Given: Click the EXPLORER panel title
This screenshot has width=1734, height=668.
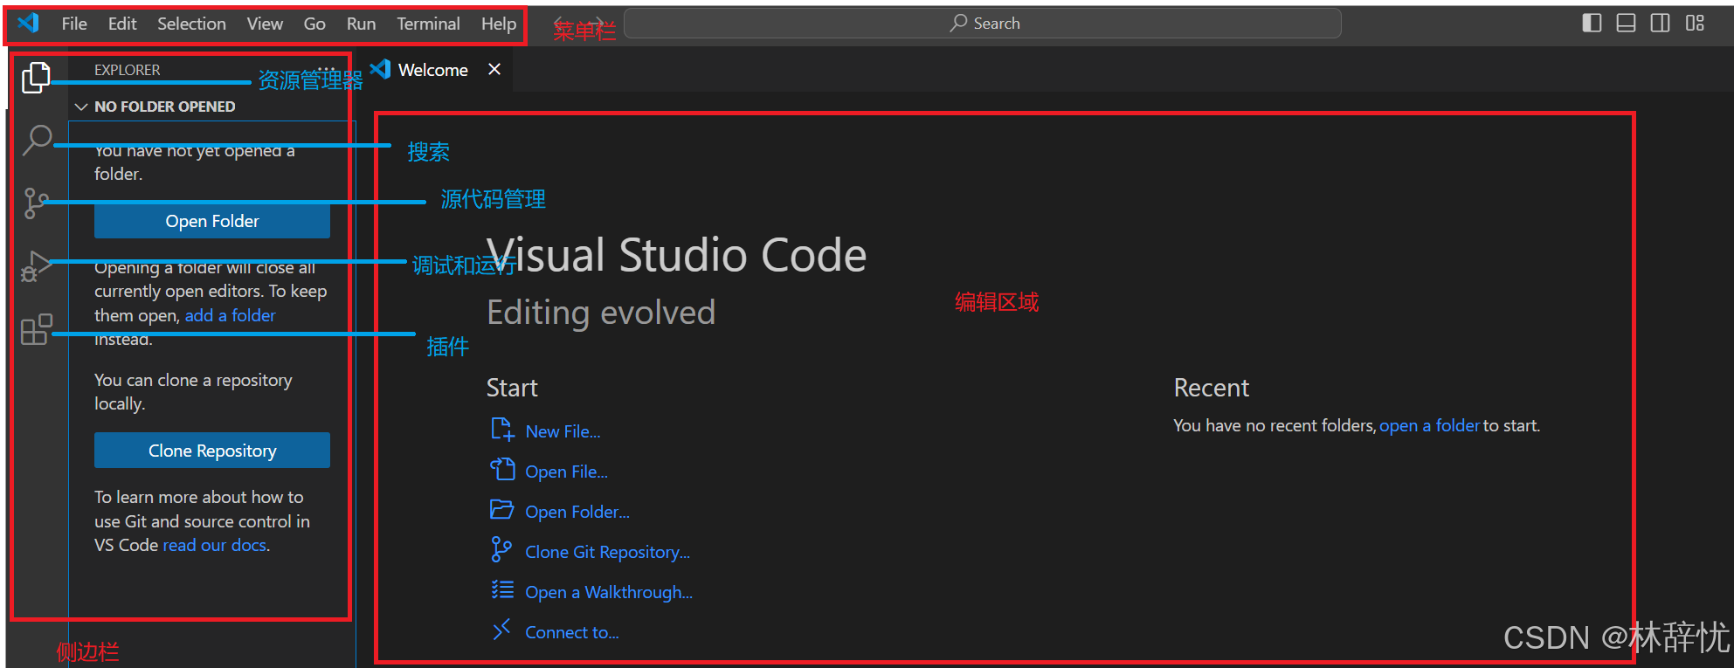Looking at the screenshot, I should 128,70.
